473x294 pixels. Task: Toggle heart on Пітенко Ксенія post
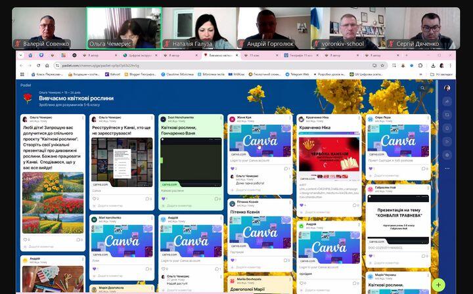click(x=233, y=260)
